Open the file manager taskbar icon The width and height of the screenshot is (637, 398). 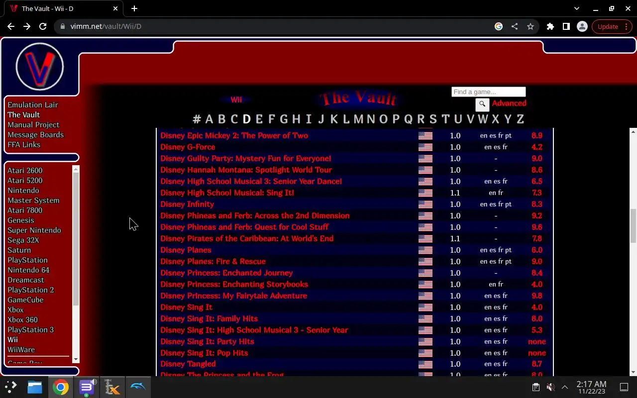click(x=34, y=387)
